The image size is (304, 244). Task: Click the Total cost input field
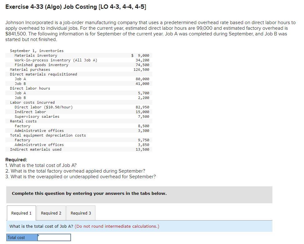(x=55, y=237)
